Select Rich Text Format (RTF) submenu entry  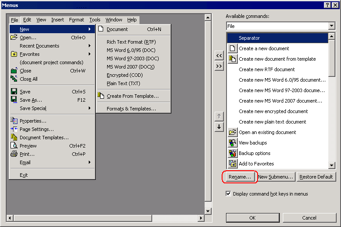(133, 42)
